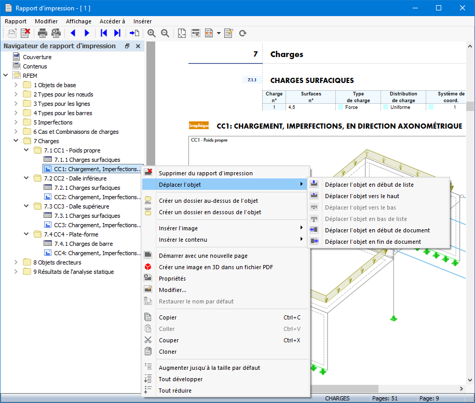Click the zoom in magnifier icon
The height and width of the screenshot is (403, 475).
152,33
